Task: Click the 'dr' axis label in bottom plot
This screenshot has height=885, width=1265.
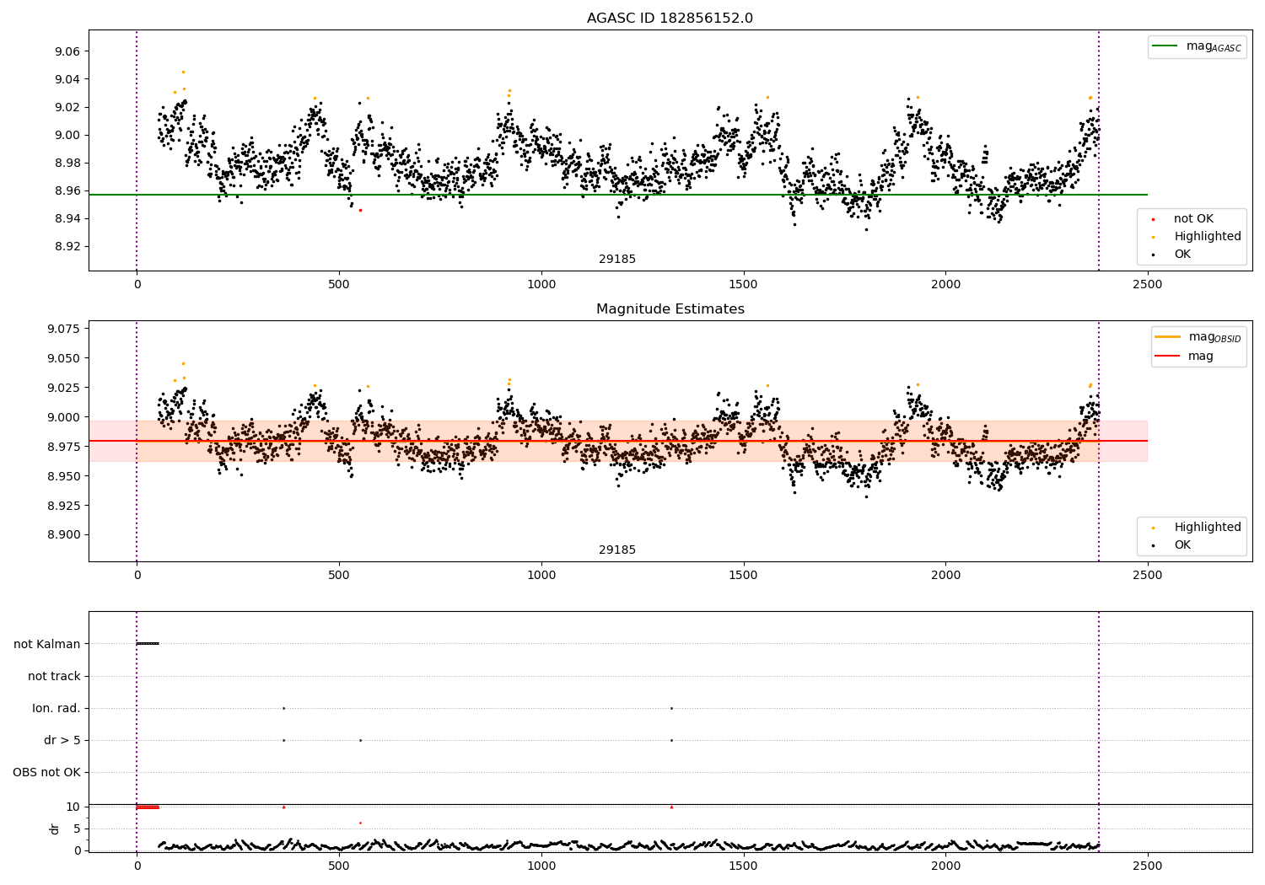Action: (x=55, y=829)
